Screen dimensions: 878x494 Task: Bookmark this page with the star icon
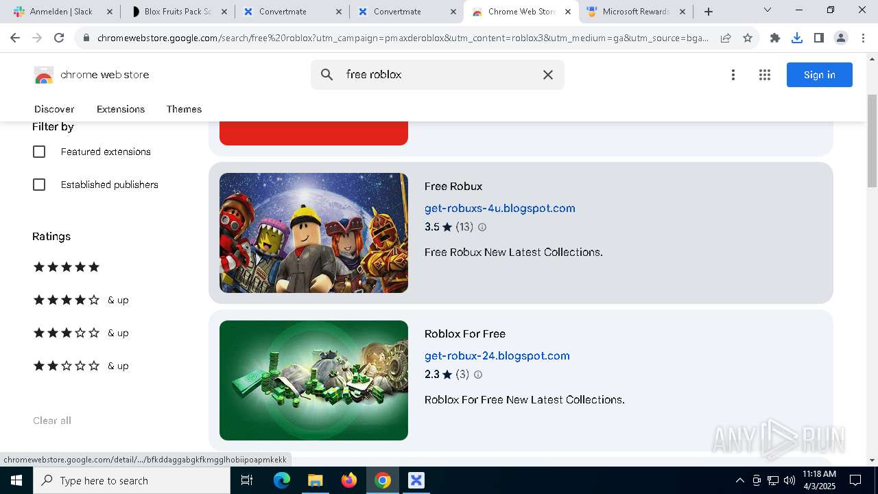coord(748,38)
